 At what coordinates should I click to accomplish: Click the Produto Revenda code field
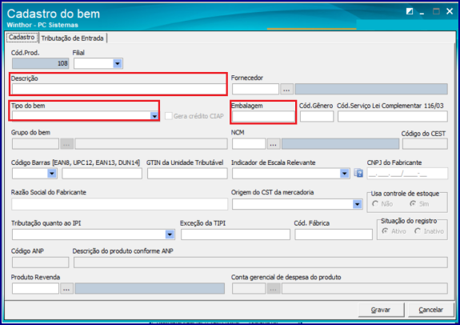(35, 289)
